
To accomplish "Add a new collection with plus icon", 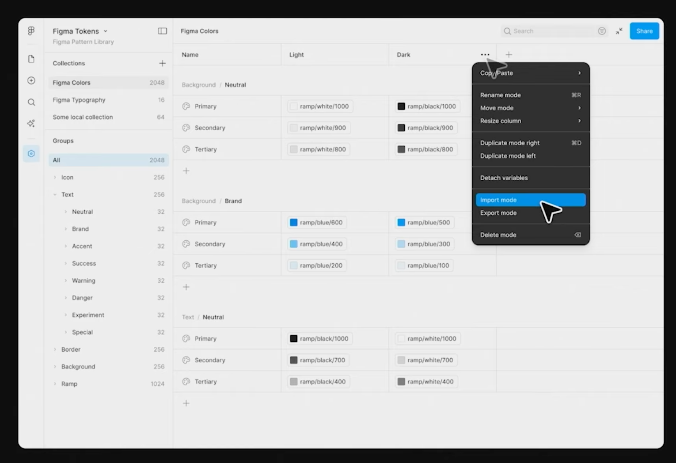I will [162, 64].
